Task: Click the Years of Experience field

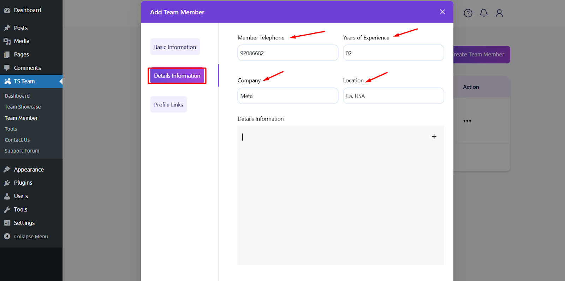Action: 393,53
